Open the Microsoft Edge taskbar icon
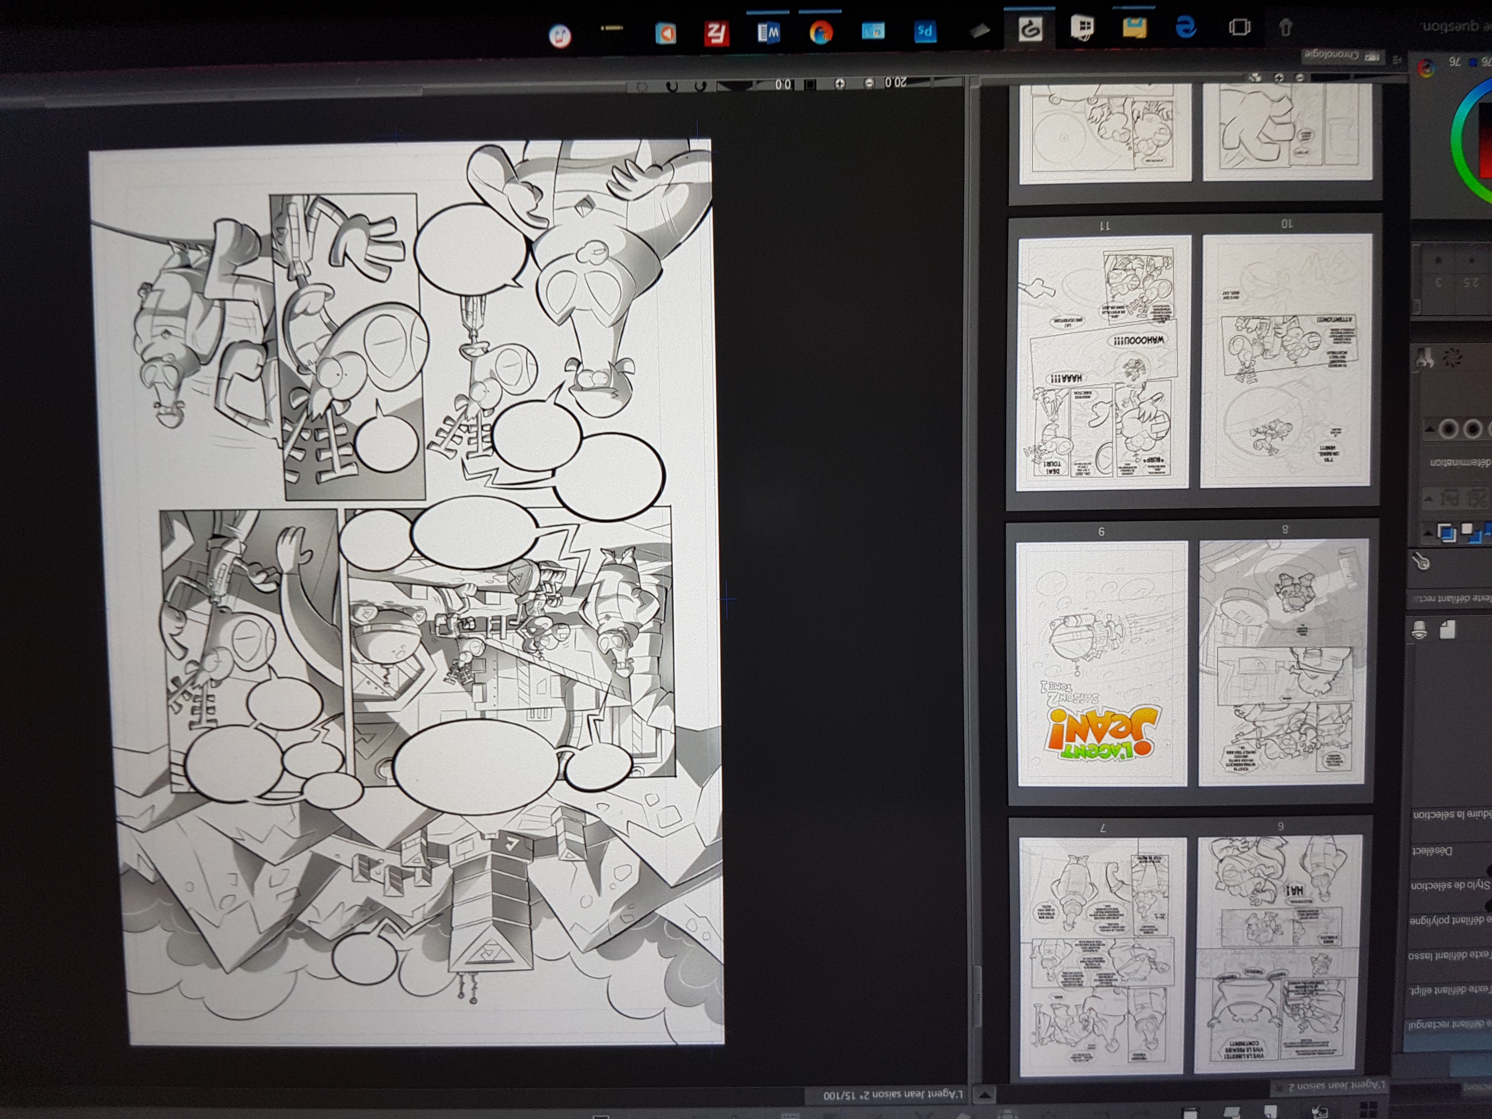 pyautogui.click(x=1186, y=27)
